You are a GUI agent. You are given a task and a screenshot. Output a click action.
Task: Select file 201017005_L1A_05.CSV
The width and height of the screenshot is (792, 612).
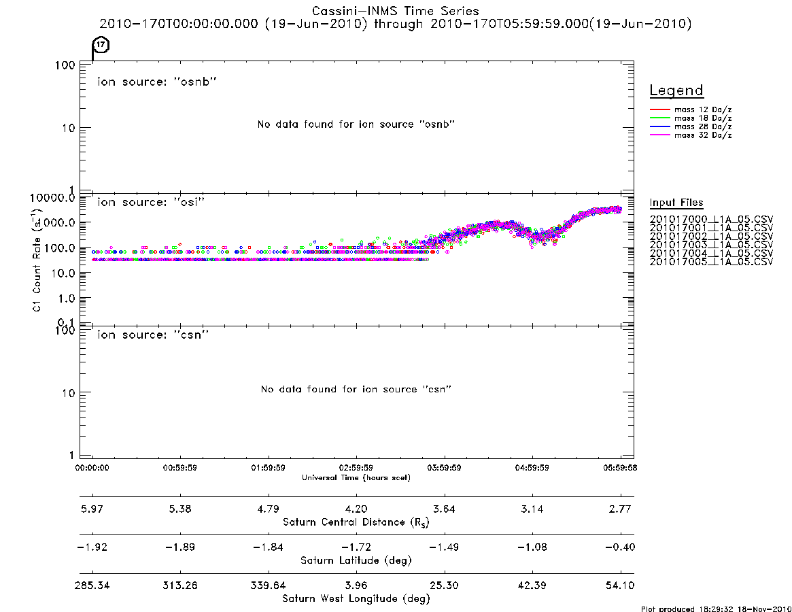[711, 262]
